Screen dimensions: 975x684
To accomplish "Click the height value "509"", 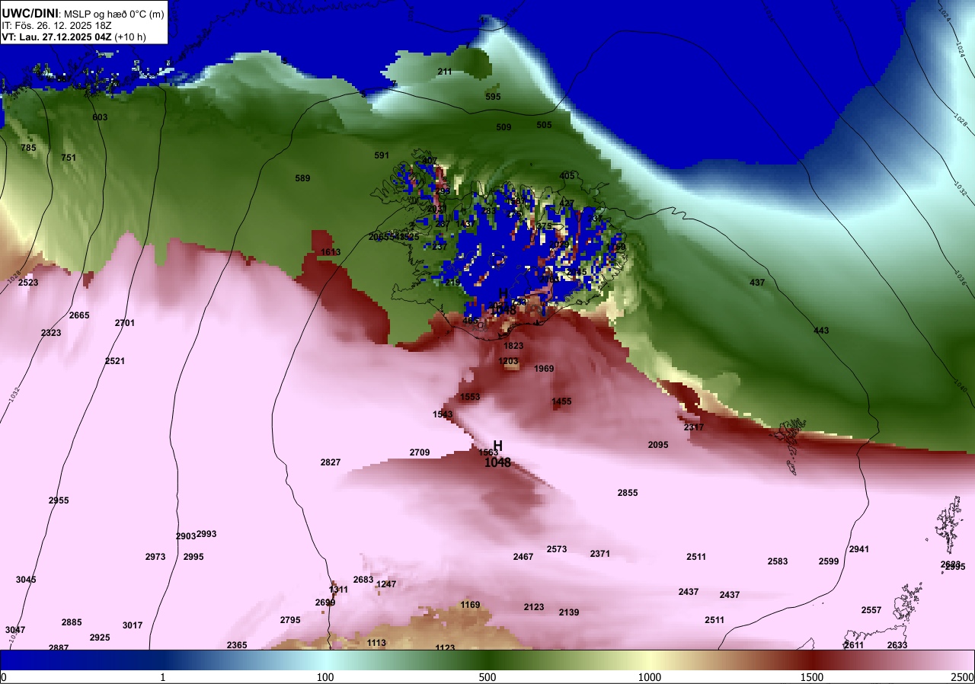I will pos(503,127).
